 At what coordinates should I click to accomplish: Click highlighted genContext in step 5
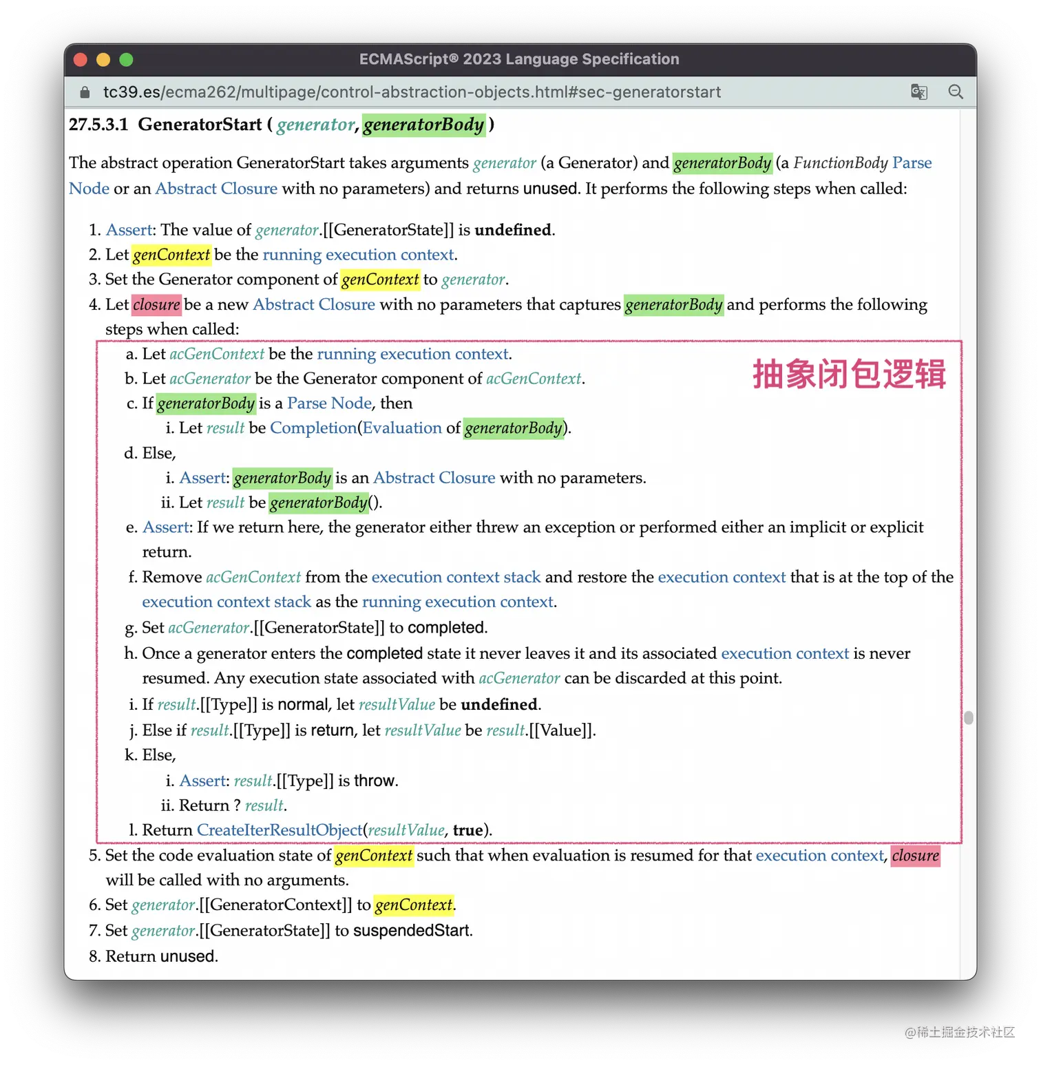[374, 855]
